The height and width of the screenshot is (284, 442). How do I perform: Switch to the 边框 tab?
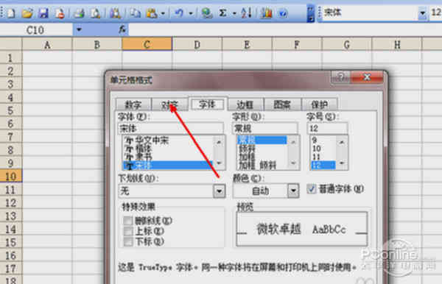[x=245, y=105]
